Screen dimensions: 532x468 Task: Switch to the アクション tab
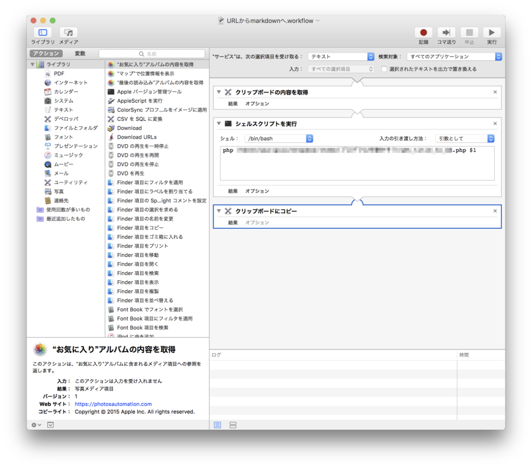tap(46, 53)
